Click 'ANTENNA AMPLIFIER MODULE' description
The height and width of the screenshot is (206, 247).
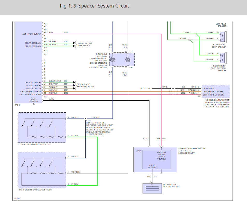(x=192, y=151)
